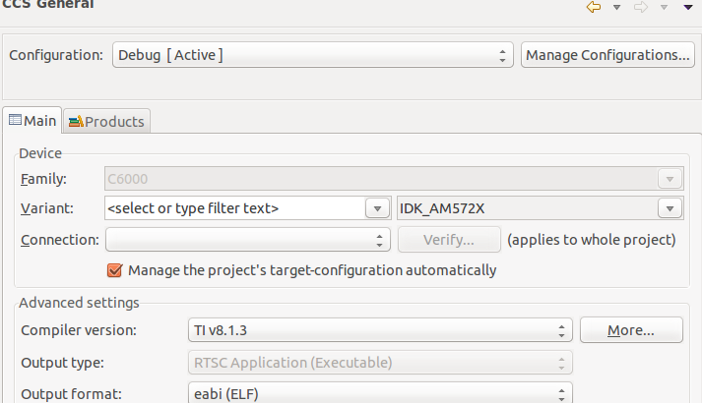This screenshot has height=403, width=702.
Task: Expand the Variant filter dropdown arrow
Action: (377, 208)
